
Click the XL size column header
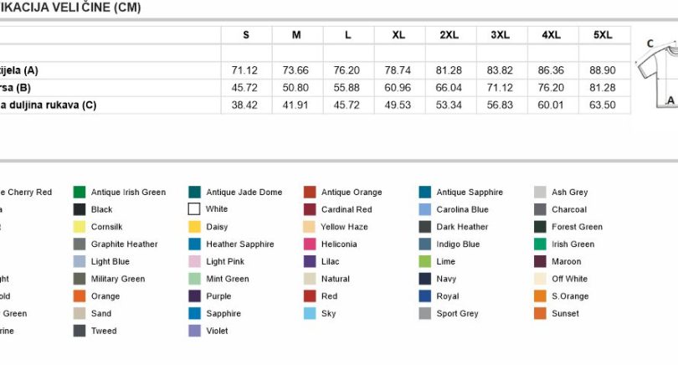pyautogui.click(x=399, y=35)
